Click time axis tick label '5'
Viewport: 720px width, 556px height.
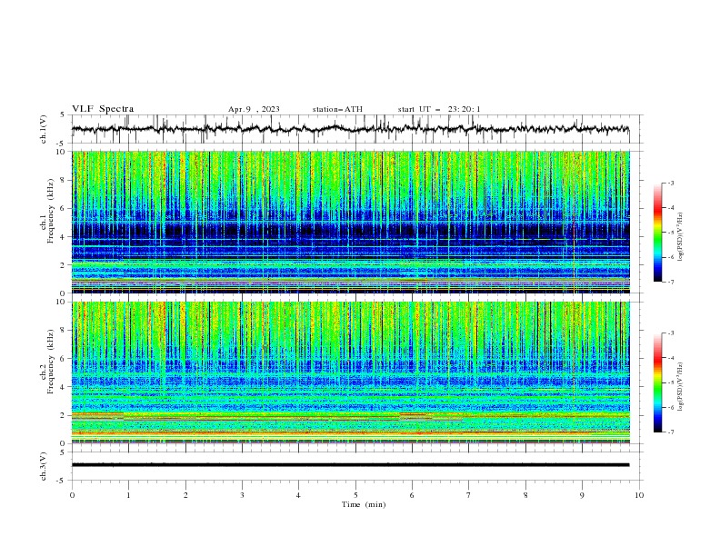[x=355, y=495]
